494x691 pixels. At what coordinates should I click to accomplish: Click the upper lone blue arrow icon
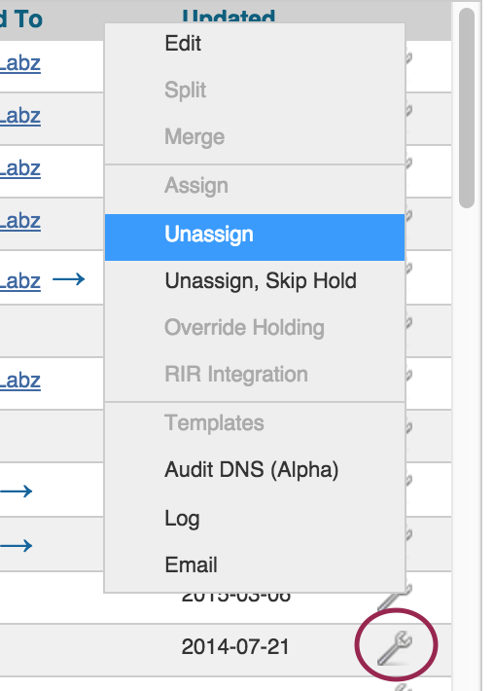tap(17, 491)
